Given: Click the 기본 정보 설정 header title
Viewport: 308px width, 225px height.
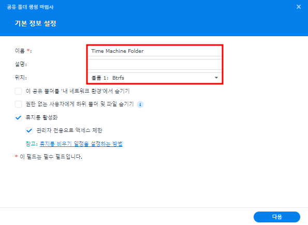Looking at the screenshot, I should 36,23.
